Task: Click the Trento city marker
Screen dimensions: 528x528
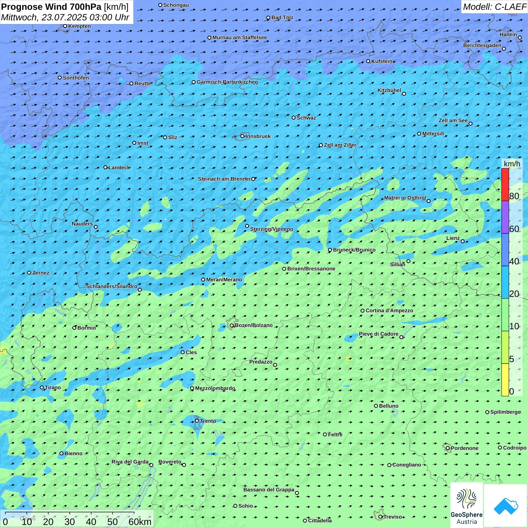Action: tap(197, 421)
